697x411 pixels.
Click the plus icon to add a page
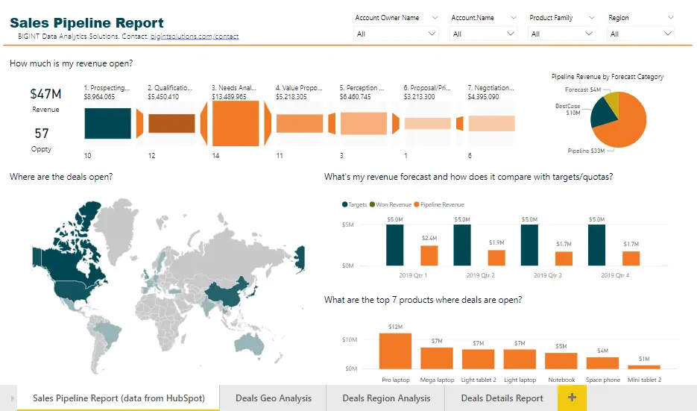[572, 398]
